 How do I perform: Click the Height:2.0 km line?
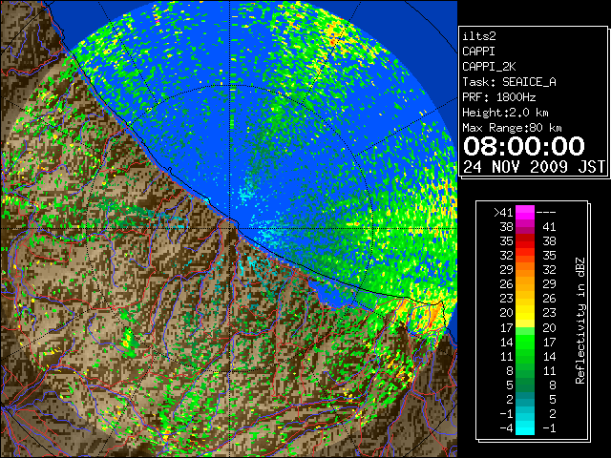point(505,113)
